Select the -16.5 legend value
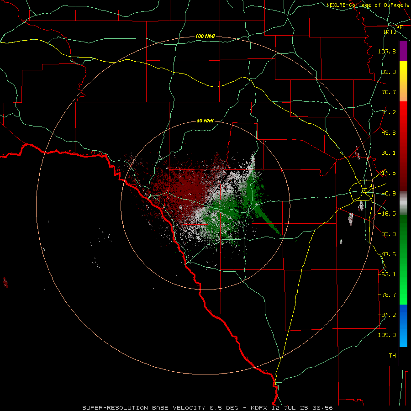Image resolution: width=411 pixels, height=411 pixels. (x=387, y=214)
